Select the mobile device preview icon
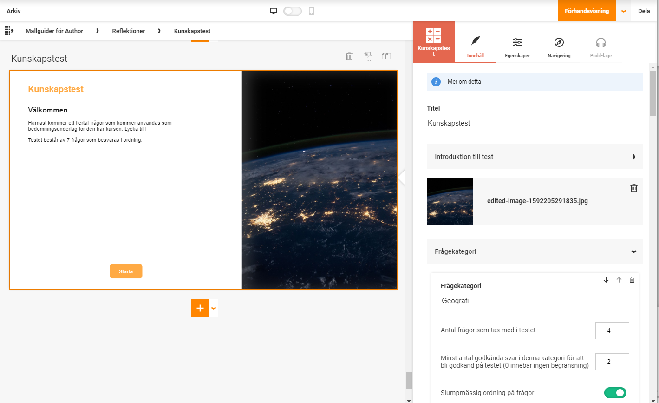Screen dimensions: 659x403 (x=311, y=11)
